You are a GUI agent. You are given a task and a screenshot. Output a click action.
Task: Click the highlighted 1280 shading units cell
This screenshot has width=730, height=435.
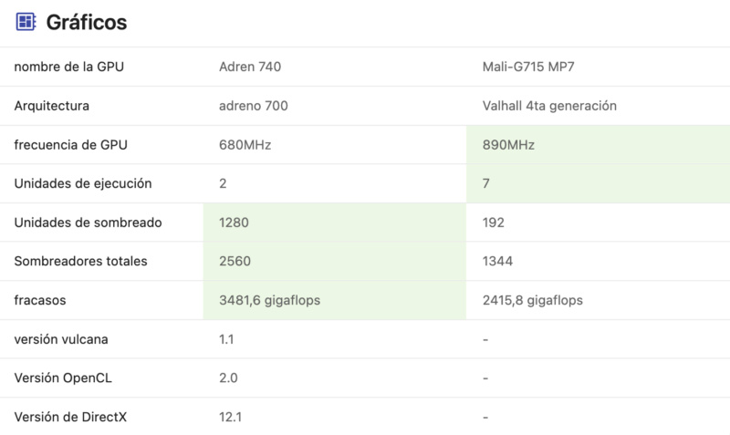335,223
